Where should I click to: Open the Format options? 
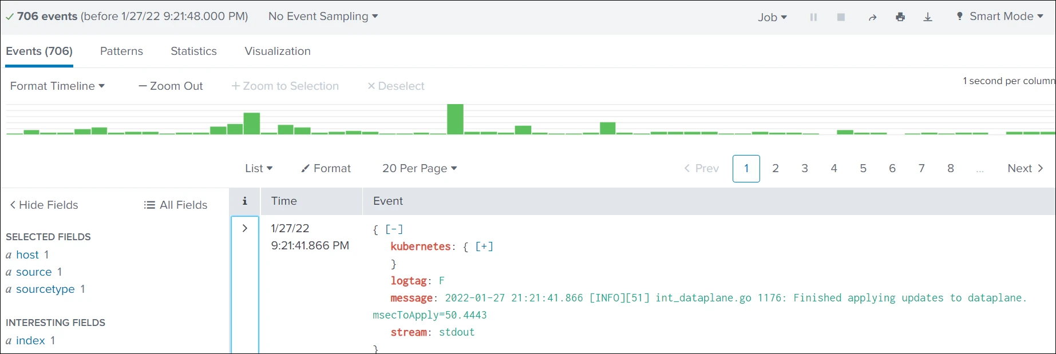[x=326, y=168]
